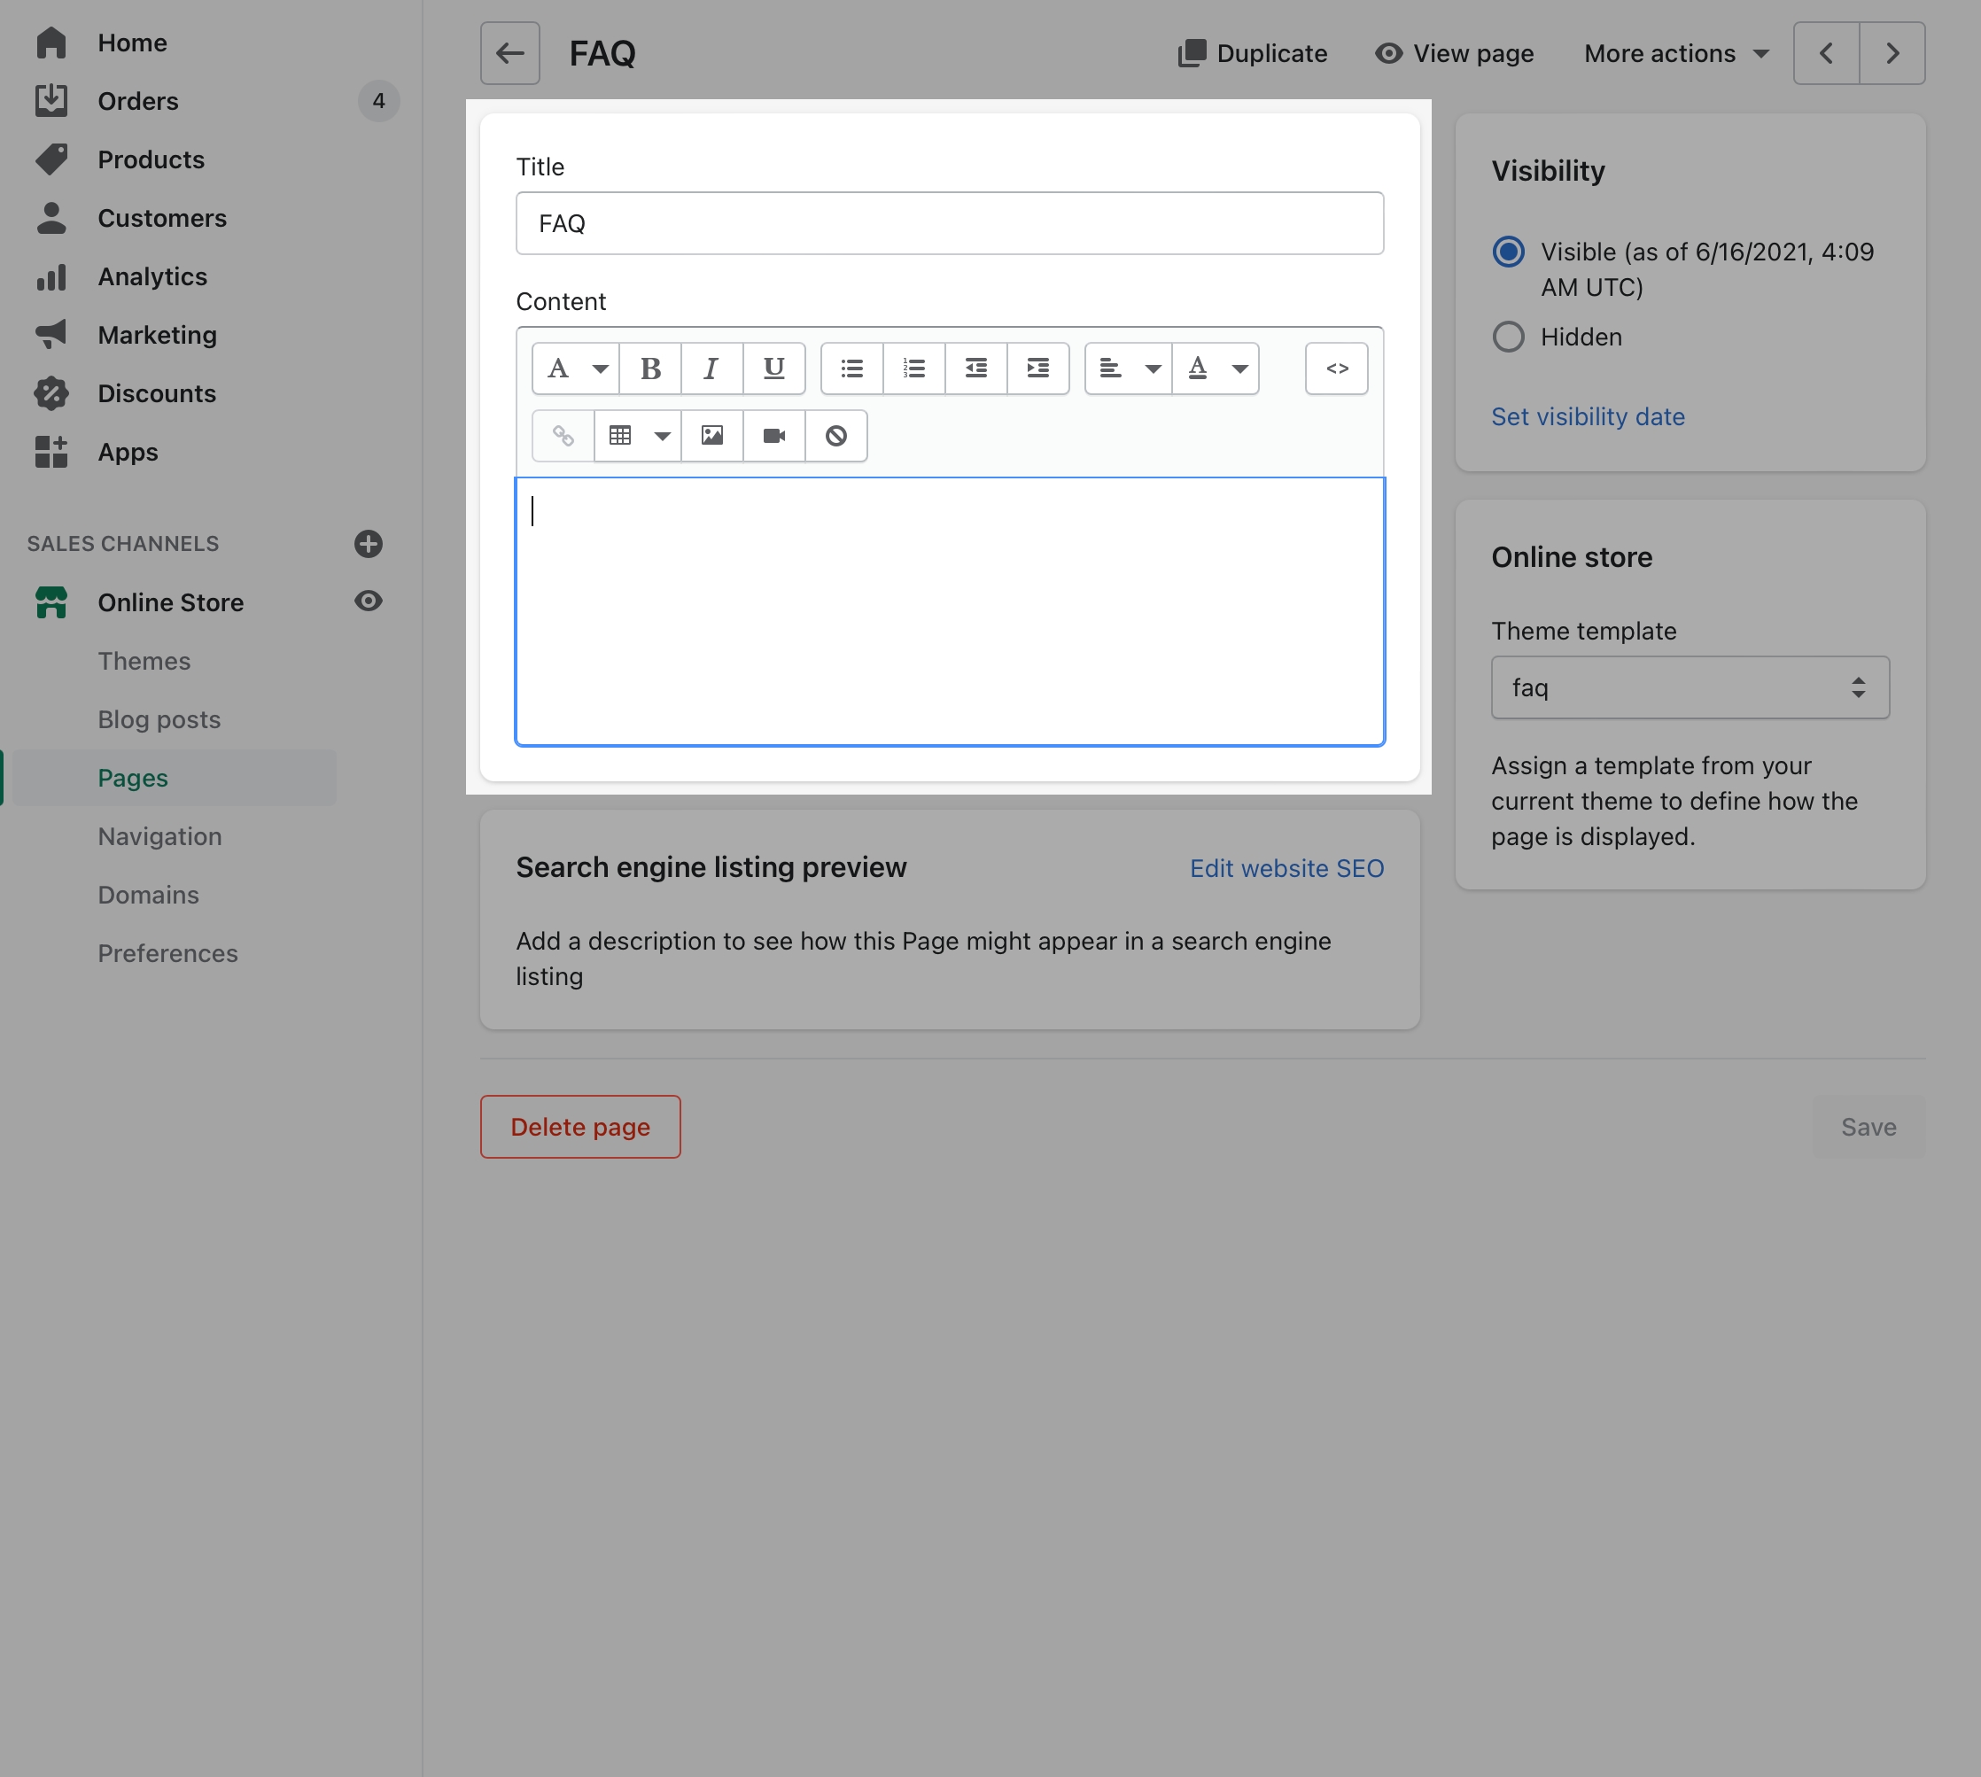Open the Set visibility date link

pos(1588,417)
